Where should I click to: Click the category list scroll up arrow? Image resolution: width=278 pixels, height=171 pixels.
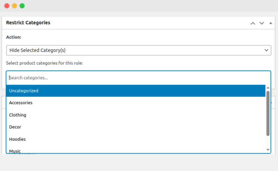point(268,88)
